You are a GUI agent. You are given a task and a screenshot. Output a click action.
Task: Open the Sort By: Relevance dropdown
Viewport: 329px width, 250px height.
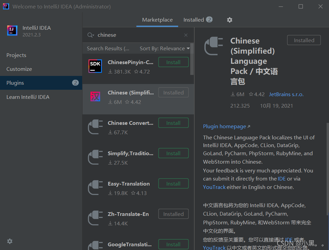[x=165, y=49]
